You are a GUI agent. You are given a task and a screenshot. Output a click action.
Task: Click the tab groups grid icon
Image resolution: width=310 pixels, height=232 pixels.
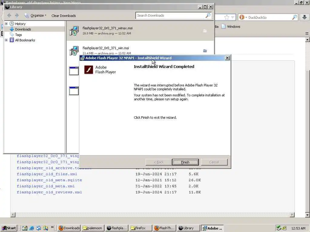[307, 34]
